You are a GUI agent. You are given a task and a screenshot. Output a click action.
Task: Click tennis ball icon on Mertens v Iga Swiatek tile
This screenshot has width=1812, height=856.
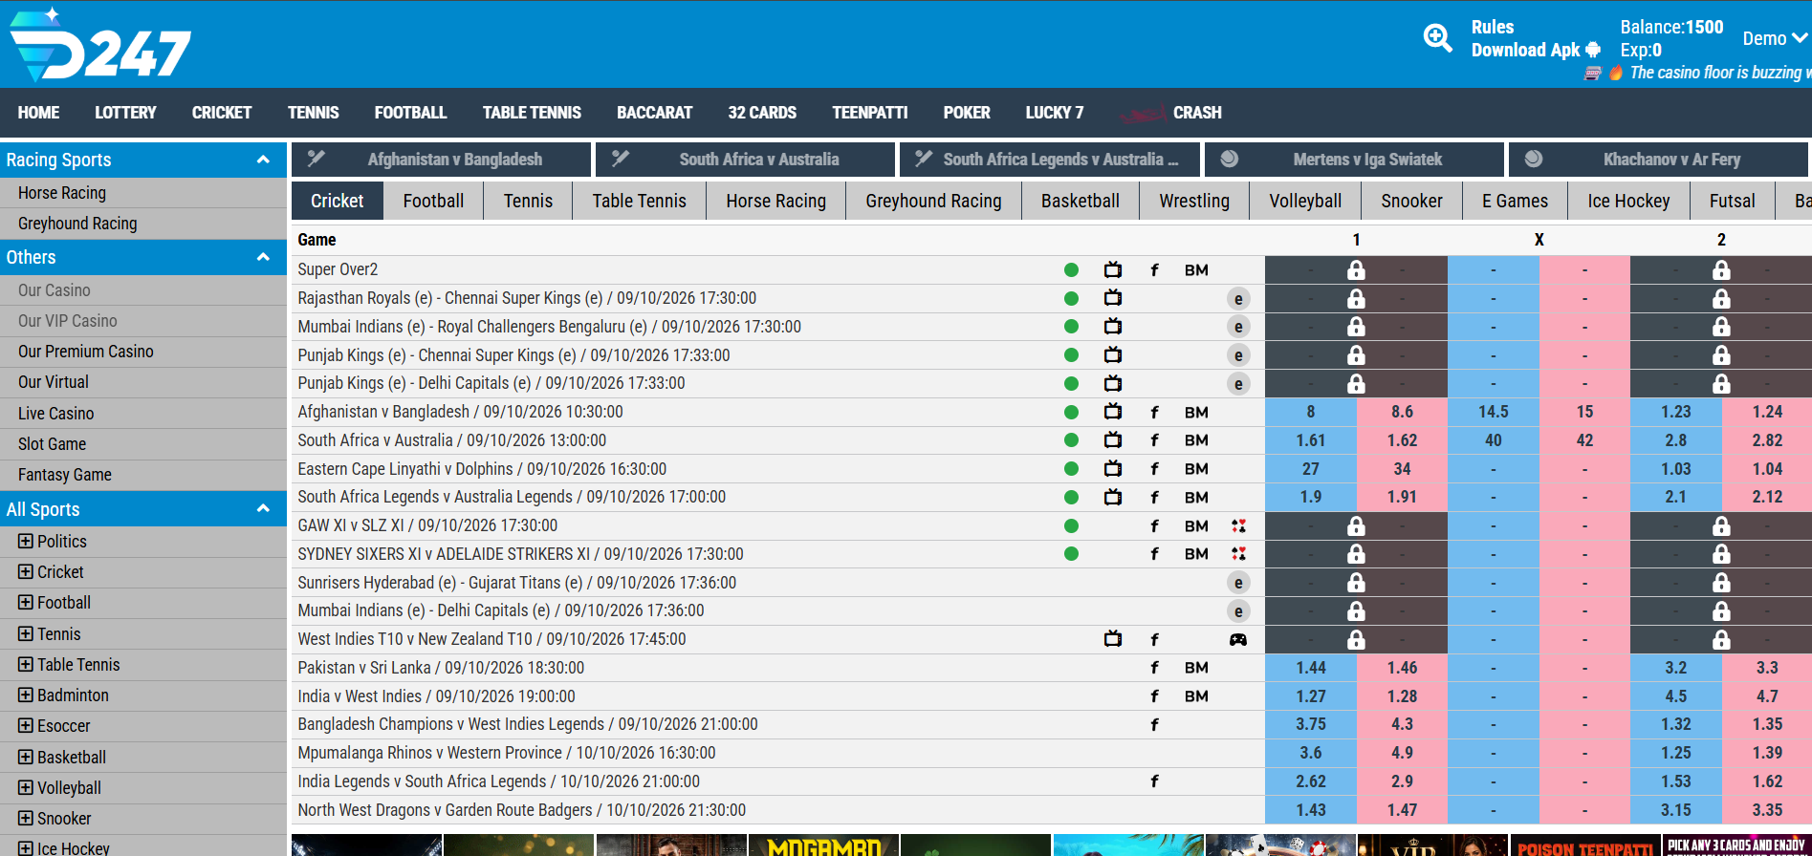pos(1230,159)
